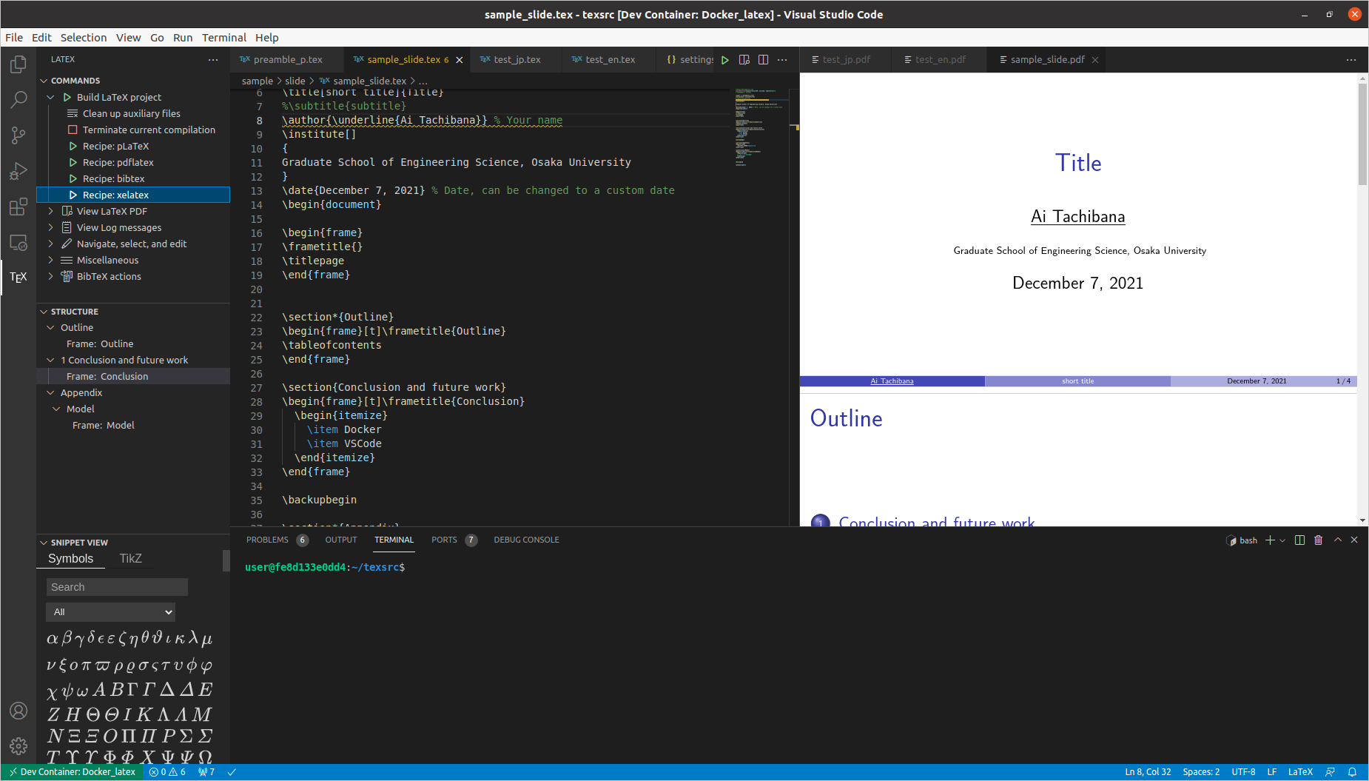Switch to test_en.pdf tab
Screen dimensions: 1369x781
coord(940,60)
